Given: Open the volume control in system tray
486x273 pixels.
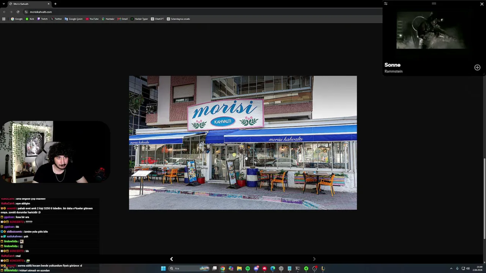Looking at the screenshot, I should coord(468,268).
